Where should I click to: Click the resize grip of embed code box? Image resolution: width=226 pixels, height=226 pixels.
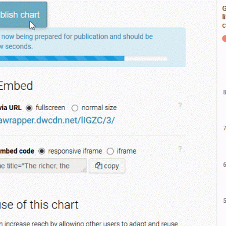[83, 170]
